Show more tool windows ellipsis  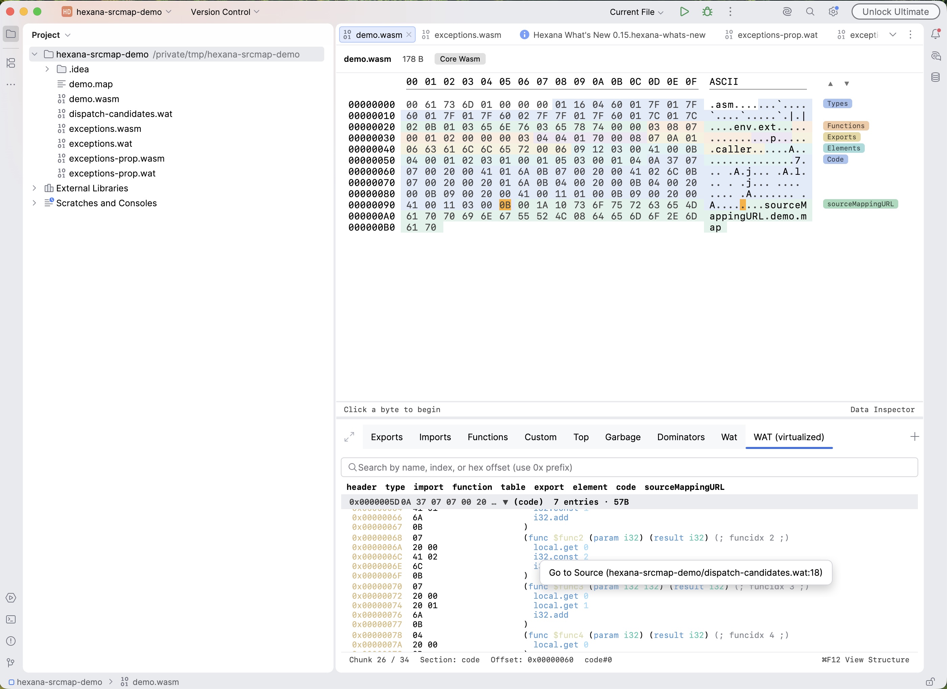point(11,85)
